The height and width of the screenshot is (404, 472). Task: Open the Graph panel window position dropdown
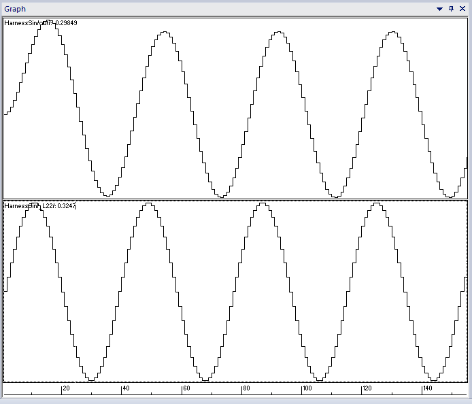(x=439, y=9)
